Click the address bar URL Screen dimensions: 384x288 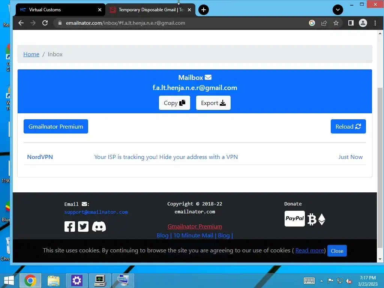(x=125, y=23)
